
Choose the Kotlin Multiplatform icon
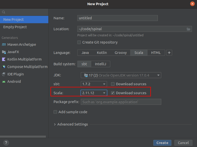4,59
